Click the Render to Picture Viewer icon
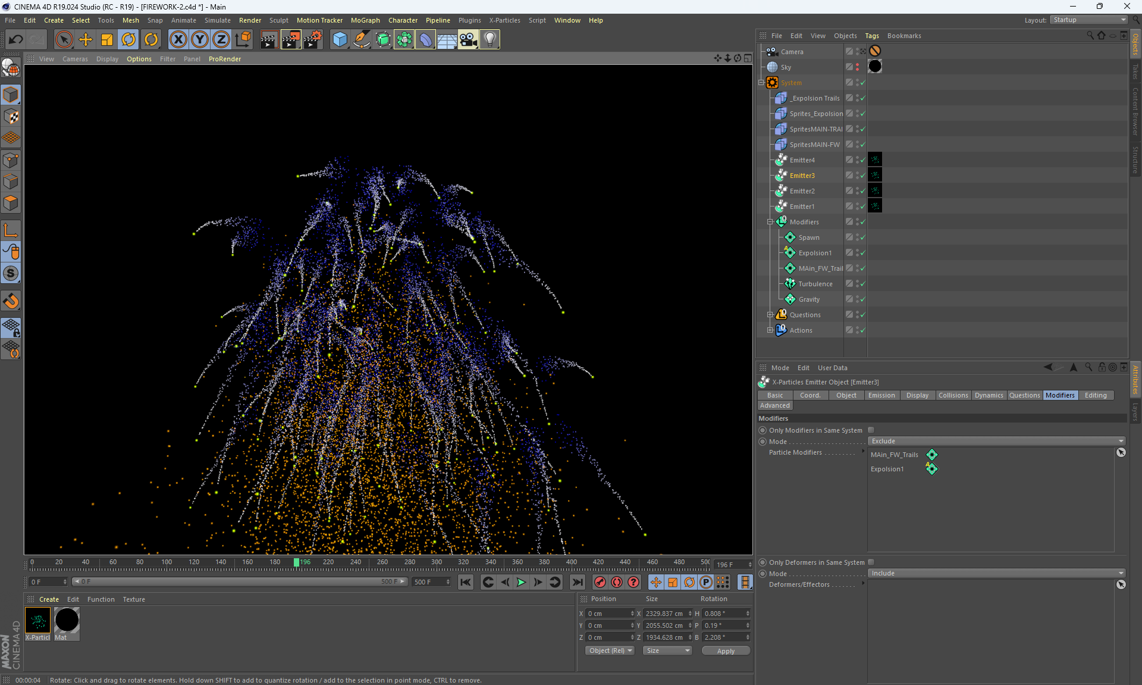1142x685 pixels. 291,40
